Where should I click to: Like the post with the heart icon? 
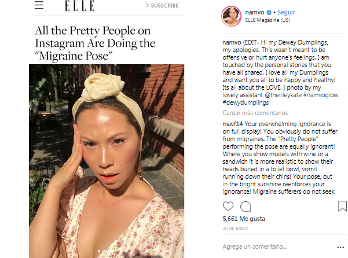click(x=228, y=206)
